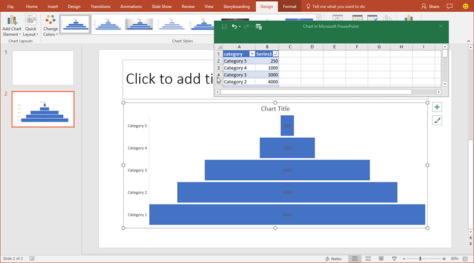The image size is (474, 263).
Task: Click the Category 4 bar labeled 1000
Action: 287,148
